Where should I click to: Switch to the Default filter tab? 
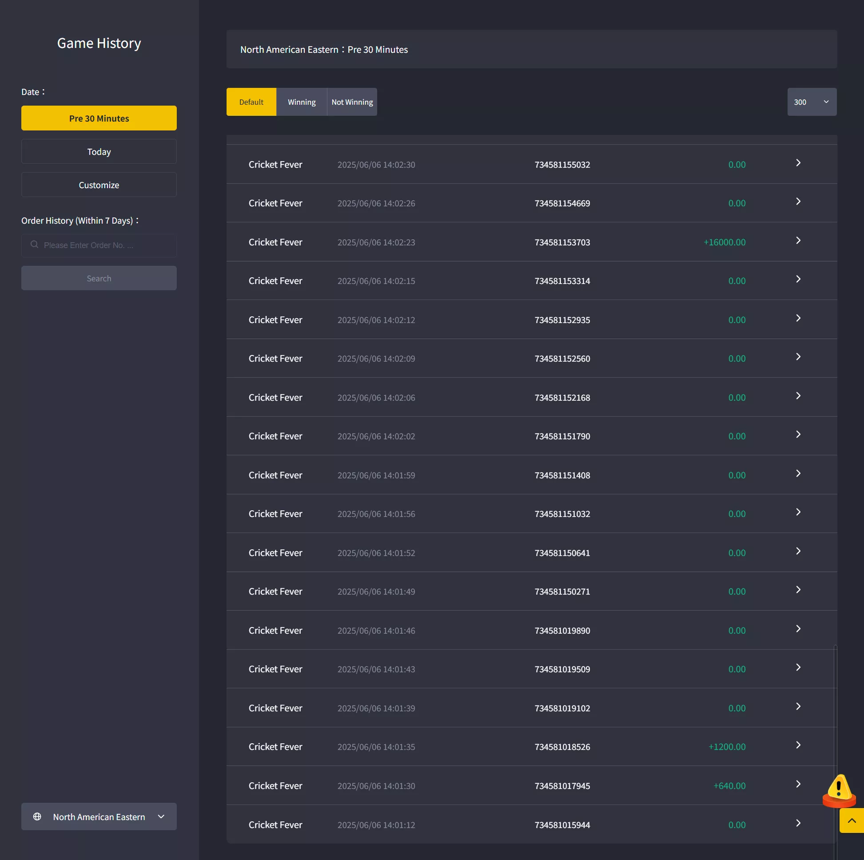coord(251,102)
